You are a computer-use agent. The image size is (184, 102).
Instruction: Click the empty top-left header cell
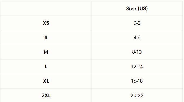click(46, 9)
